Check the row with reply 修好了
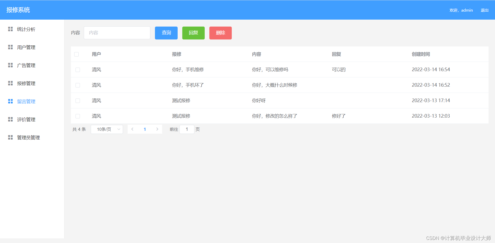 78,116
